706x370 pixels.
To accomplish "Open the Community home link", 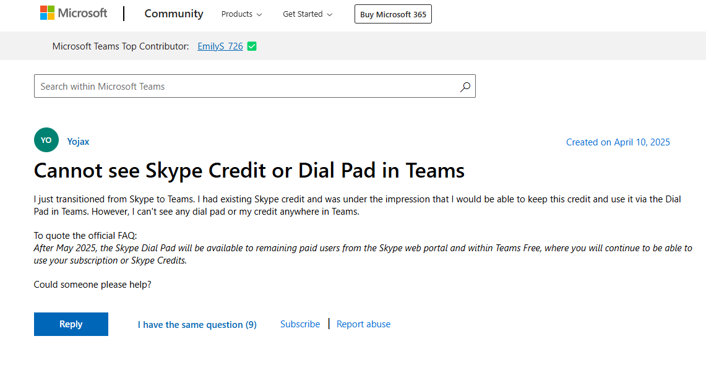I will (174, 14).
